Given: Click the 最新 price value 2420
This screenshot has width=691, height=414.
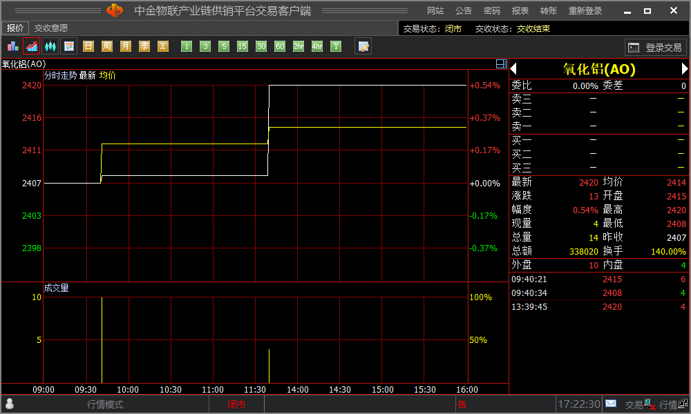Looking at the screenshot, I should coord(589,182).
